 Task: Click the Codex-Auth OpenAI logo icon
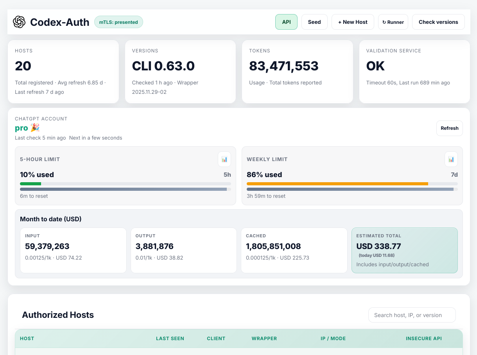pyautogui.click(x=19, y=22)
